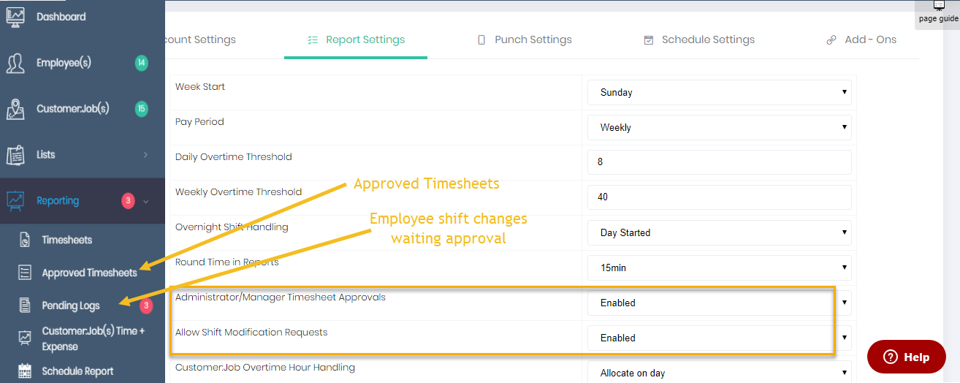
Task: Change Allow Shift Modification Requests setting
Action: click(x=720, y=338)
